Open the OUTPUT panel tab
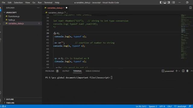Image resolution: width=193 pixels, height=108 pixels. click(66, 71)
